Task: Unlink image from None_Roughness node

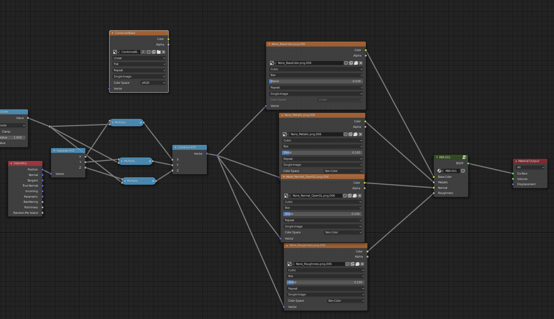Action: tap(362, 264)
